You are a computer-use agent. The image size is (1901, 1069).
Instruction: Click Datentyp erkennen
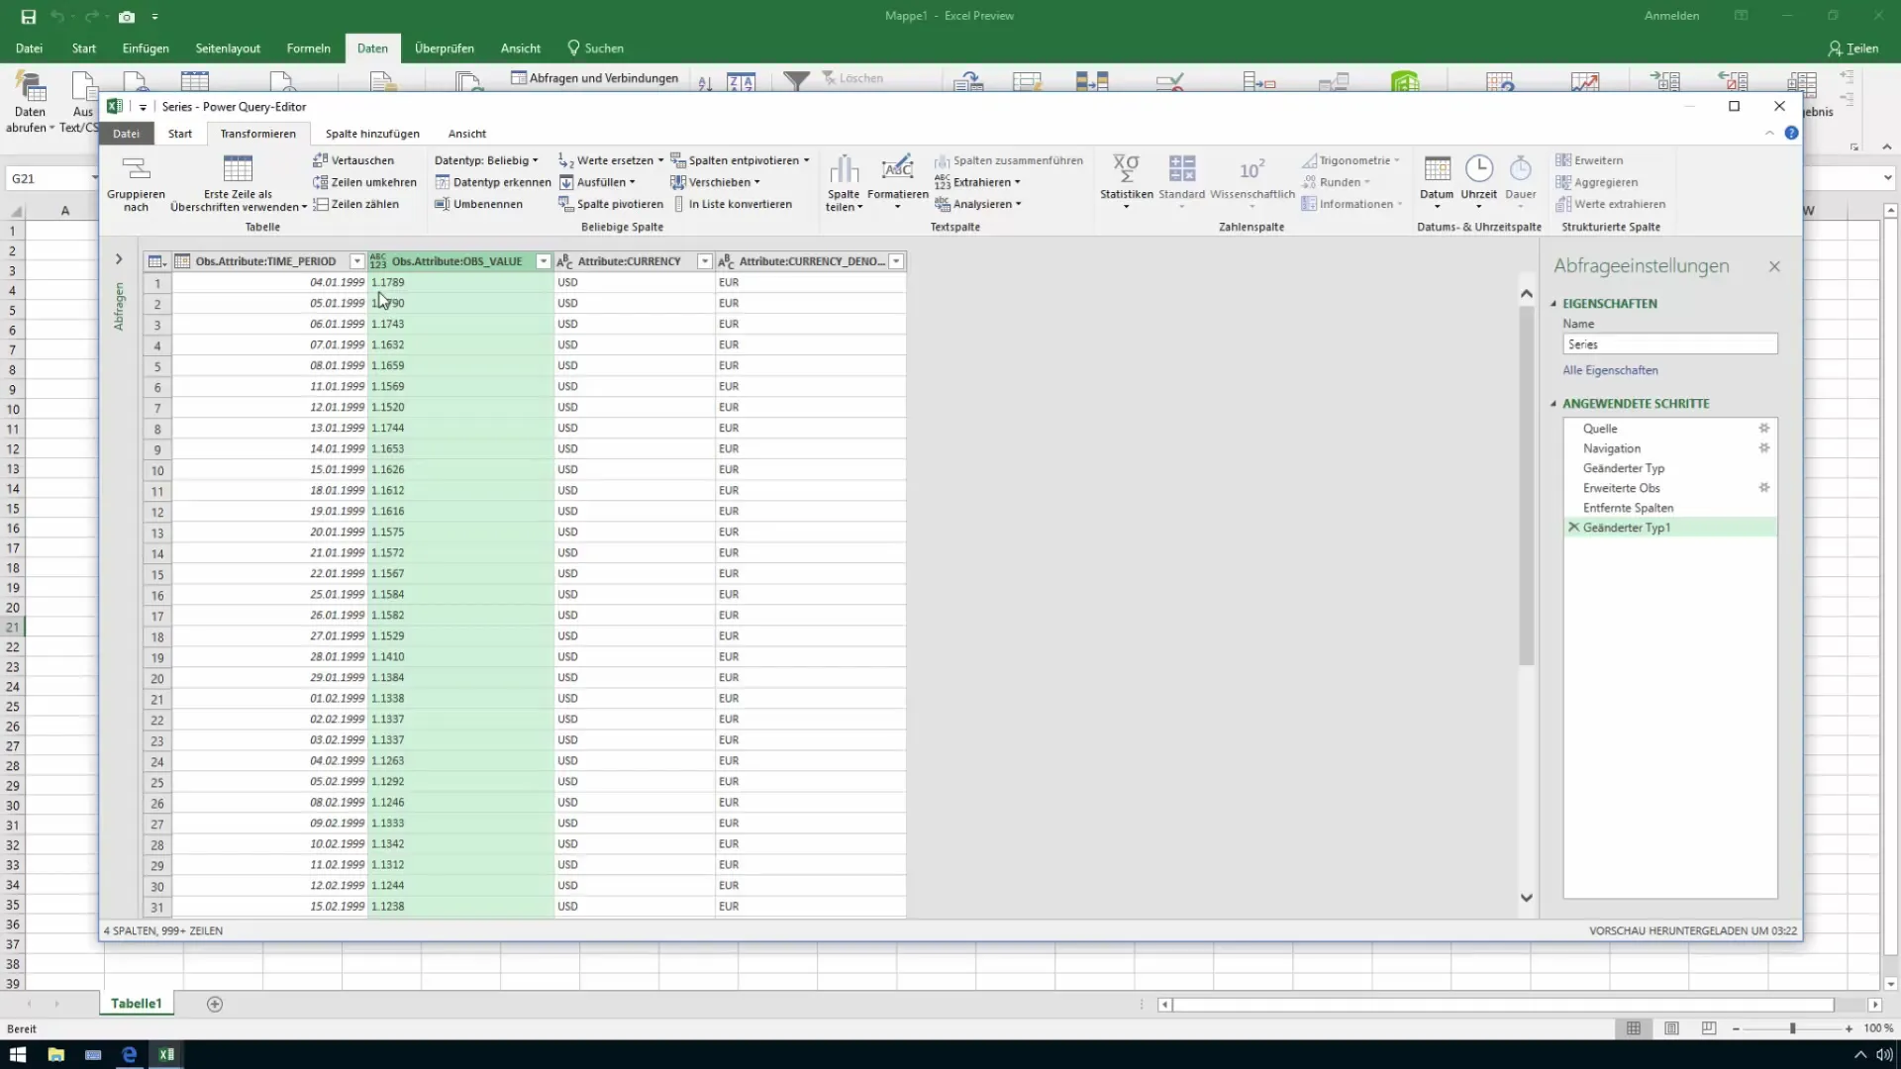[x=492, y=182]
